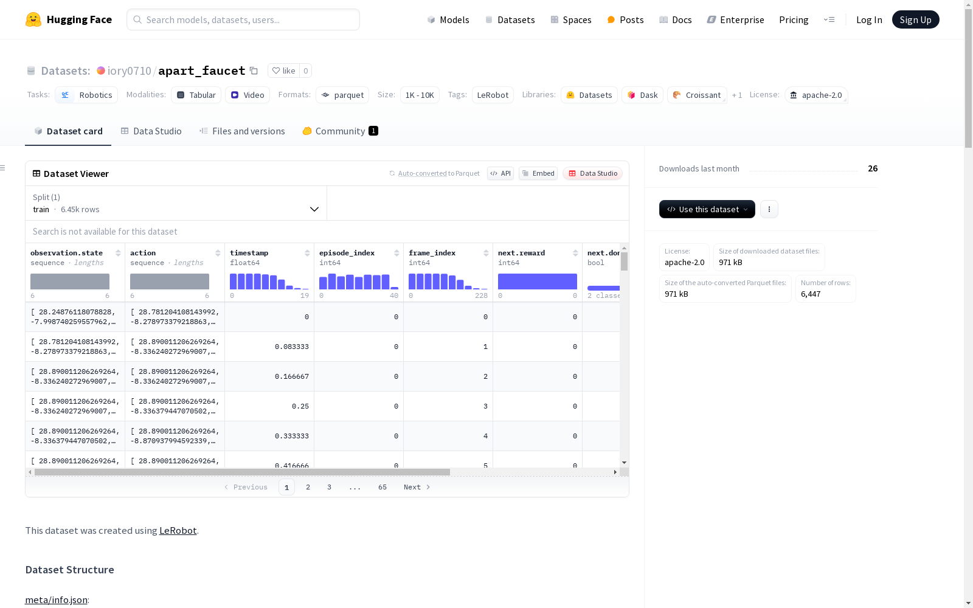Open the Files and versions tab
Image resolution: width=973 pixels, height=608 pixels.
tap(242, 131)
